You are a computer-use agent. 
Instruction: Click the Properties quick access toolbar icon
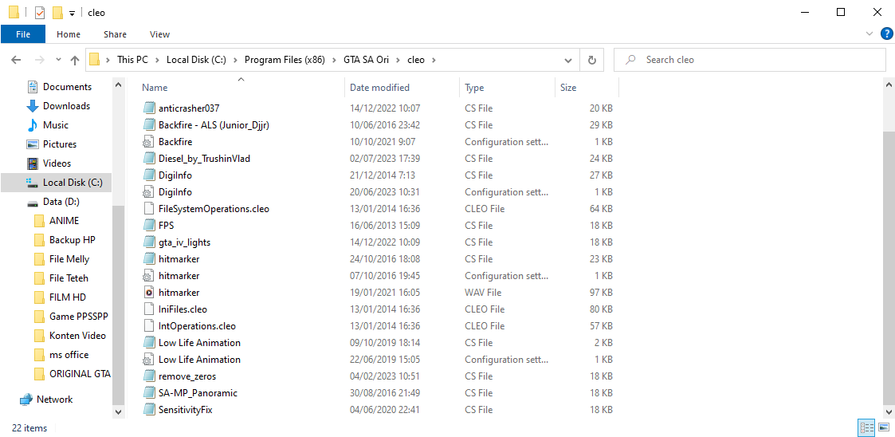point(39,13)
